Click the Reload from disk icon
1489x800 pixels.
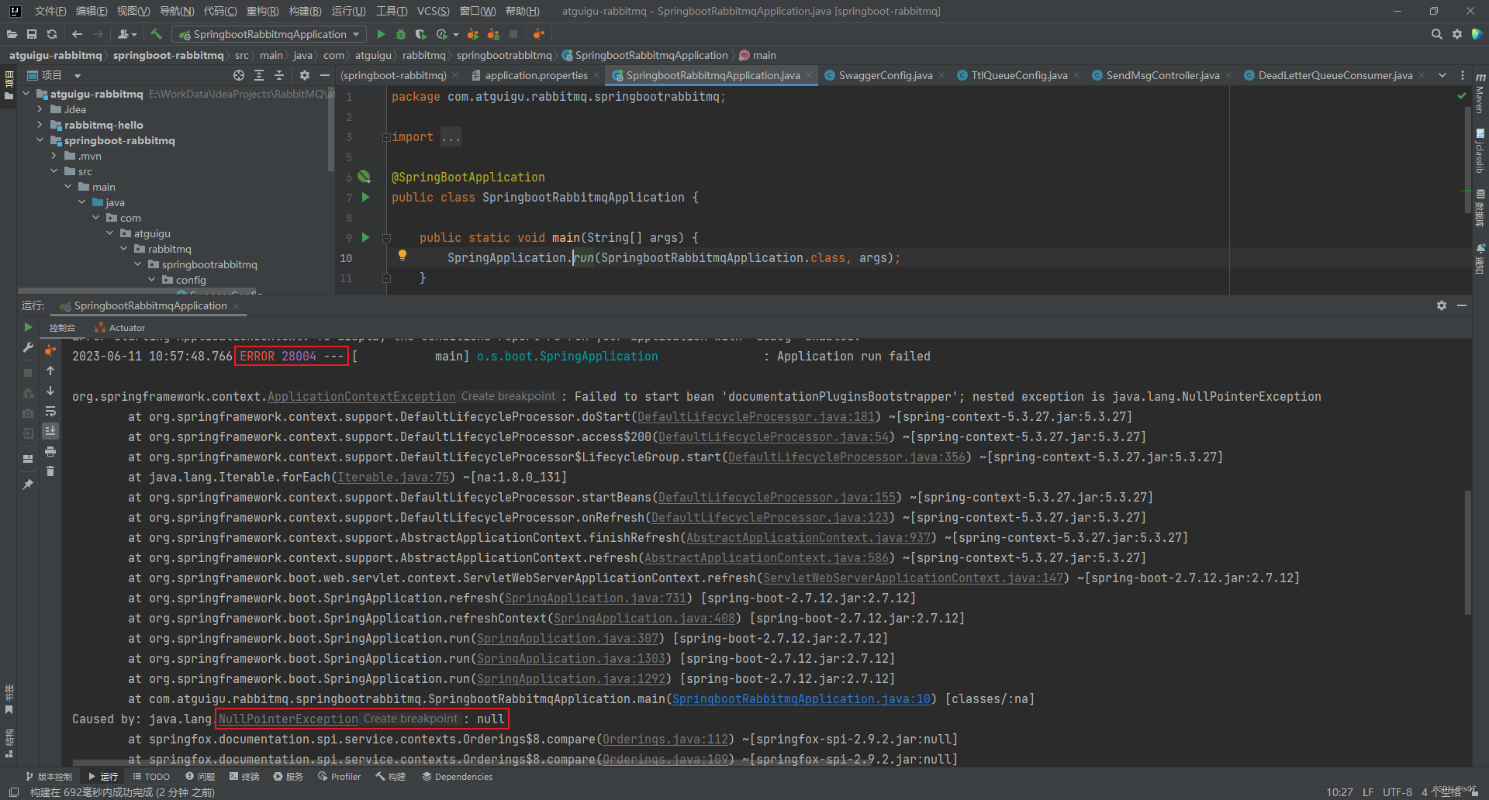click(x=52, y=34)
